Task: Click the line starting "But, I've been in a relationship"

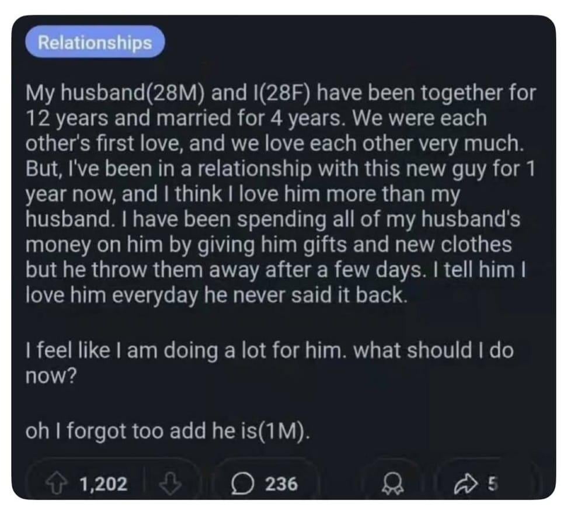Action: coord(281,168)
